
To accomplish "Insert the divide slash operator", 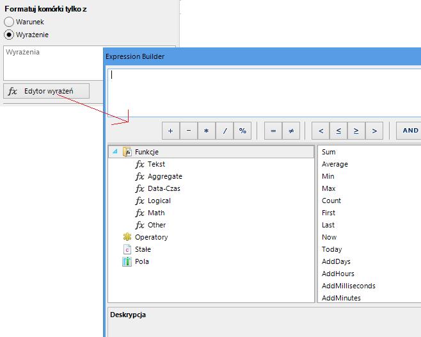I will pos(225,131).
